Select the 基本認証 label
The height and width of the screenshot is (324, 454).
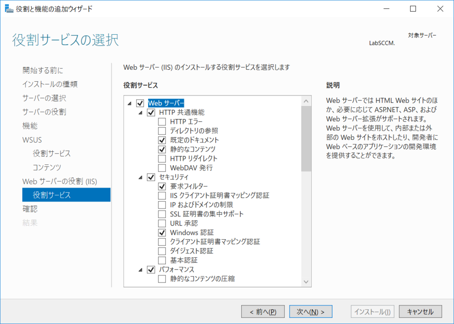184,260
